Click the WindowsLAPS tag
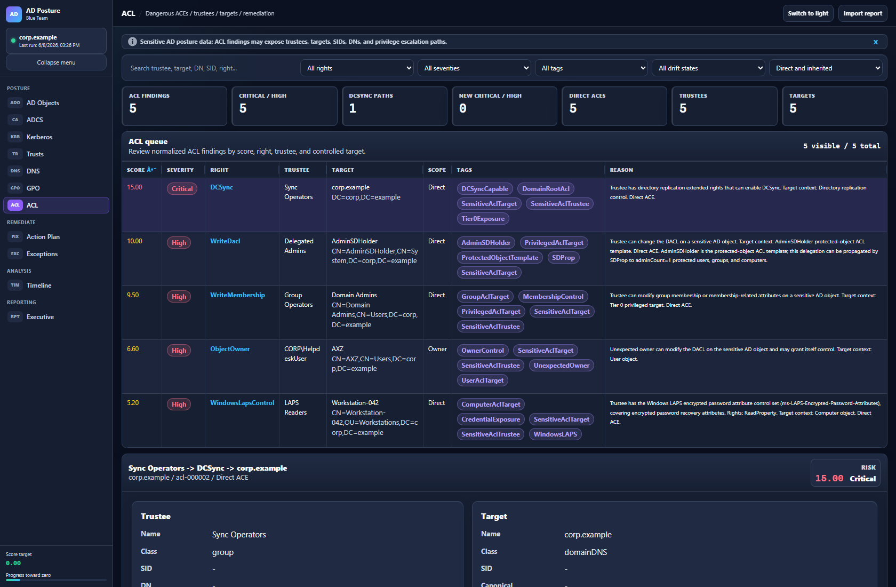 tap(555, 434)
